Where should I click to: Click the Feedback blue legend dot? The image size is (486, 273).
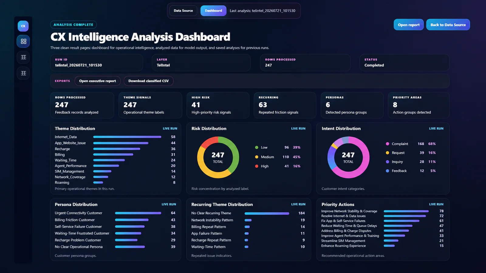tap(387, 171)
